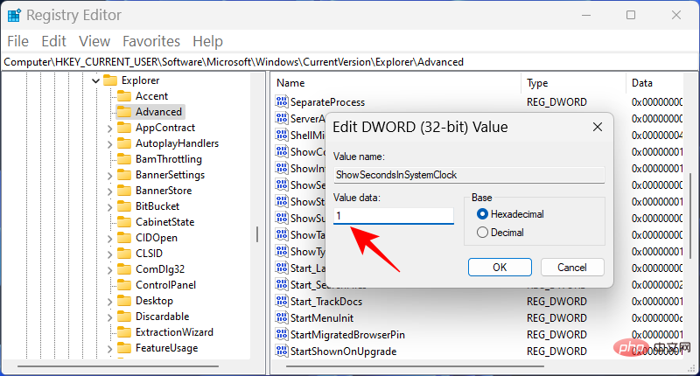This screenshot has width=700, height=376.
Task: Cancel the Edit DWORD dialog
Action: pos(572,266)
